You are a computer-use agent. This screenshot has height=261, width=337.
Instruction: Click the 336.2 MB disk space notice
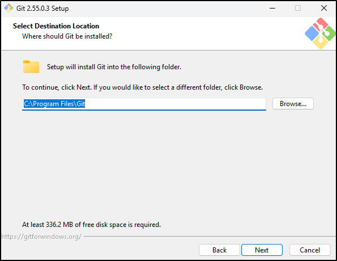point(91,225)
